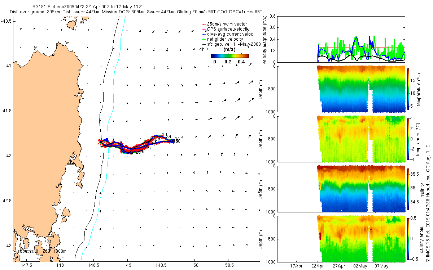Click the '35.5' salinity colorbar tick
433x270 pixels.
415,174
